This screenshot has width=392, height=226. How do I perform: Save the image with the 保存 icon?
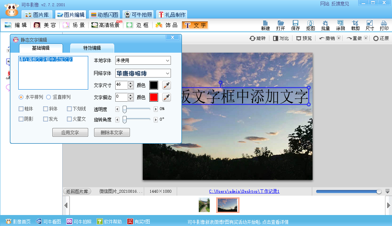pyautogui.click(x=295, y=25)
